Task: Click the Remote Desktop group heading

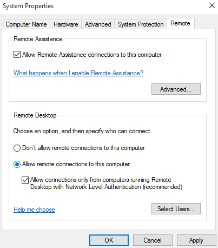Action: click(35, 115)
